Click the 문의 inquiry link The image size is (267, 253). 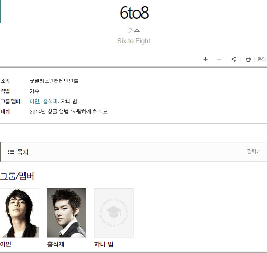point(262,59)
